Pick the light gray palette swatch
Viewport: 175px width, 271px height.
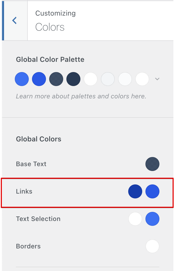[108, 79]
